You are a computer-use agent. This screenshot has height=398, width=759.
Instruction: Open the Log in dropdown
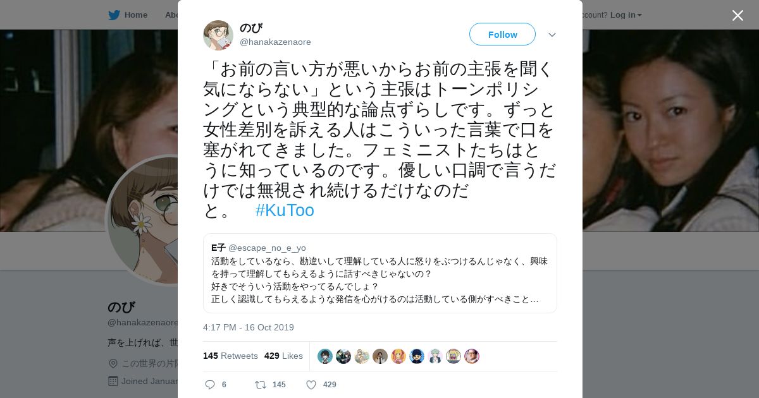[x=626, y=15]
